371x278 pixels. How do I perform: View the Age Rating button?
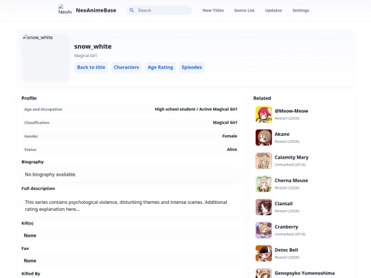[x=160, y=67]
